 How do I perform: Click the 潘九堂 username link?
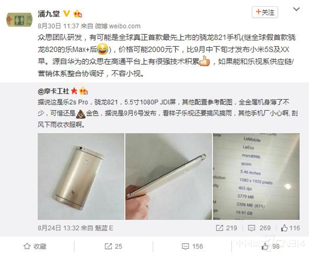(x=49, y=14)
